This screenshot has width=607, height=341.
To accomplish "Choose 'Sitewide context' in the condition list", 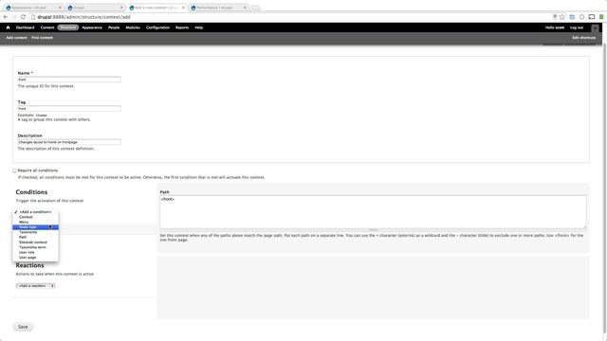I will tap(35, 242).
